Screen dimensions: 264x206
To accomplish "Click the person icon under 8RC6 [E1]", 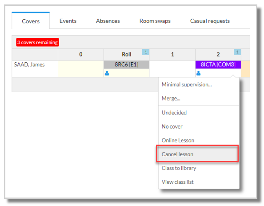I will 107,73.
